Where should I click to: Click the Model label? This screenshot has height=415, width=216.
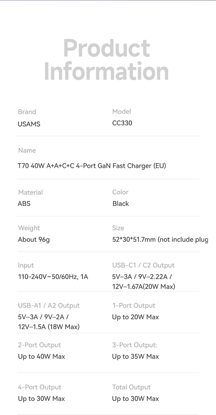point(122,111)
